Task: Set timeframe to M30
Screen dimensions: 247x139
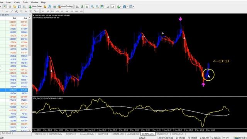Action: tap(58, 11)
